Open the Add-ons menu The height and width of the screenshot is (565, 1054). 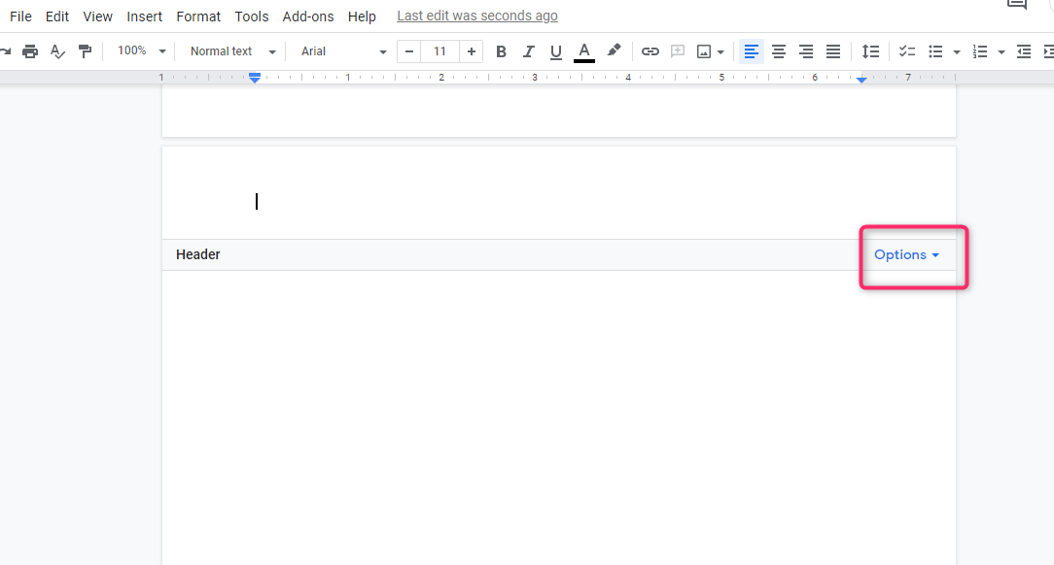coord(308,17)
